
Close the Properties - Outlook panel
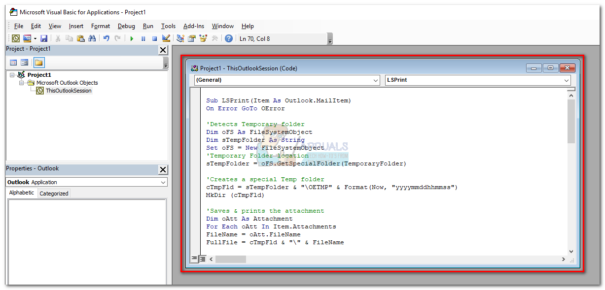point(163,169)
